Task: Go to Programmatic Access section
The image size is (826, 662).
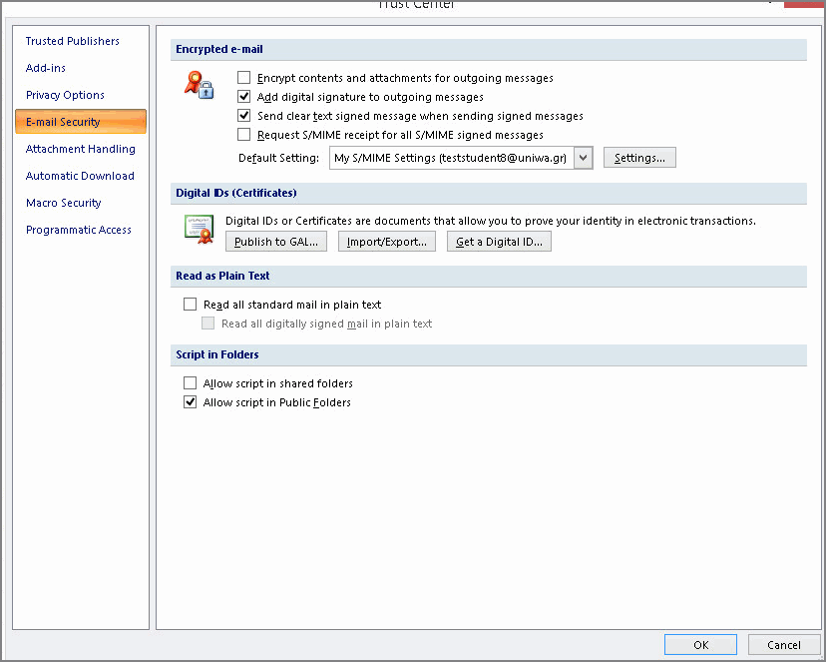Action: [79, 230]
